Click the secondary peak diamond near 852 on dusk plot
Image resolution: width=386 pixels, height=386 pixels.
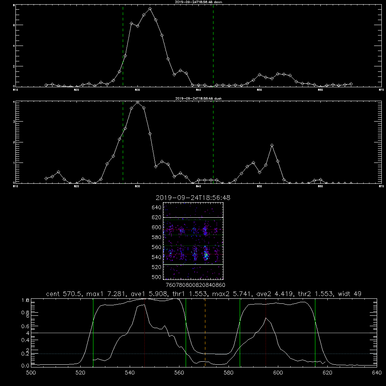click(x=272, y=146)
